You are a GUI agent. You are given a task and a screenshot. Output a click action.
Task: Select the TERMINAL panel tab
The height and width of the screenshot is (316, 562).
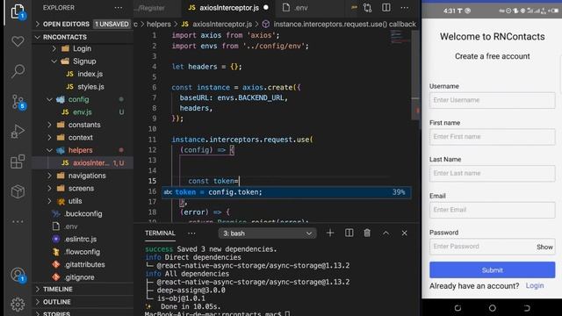[160, 233]
